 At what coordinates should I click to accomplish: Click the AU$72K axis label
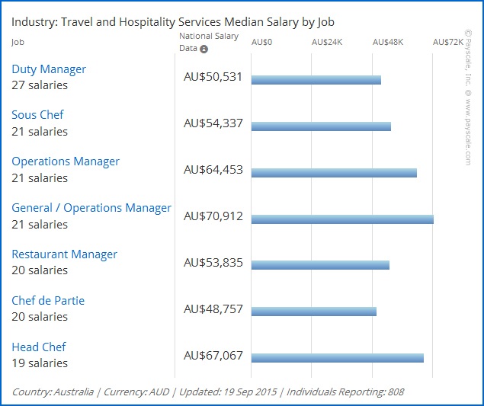coord(448,43)
